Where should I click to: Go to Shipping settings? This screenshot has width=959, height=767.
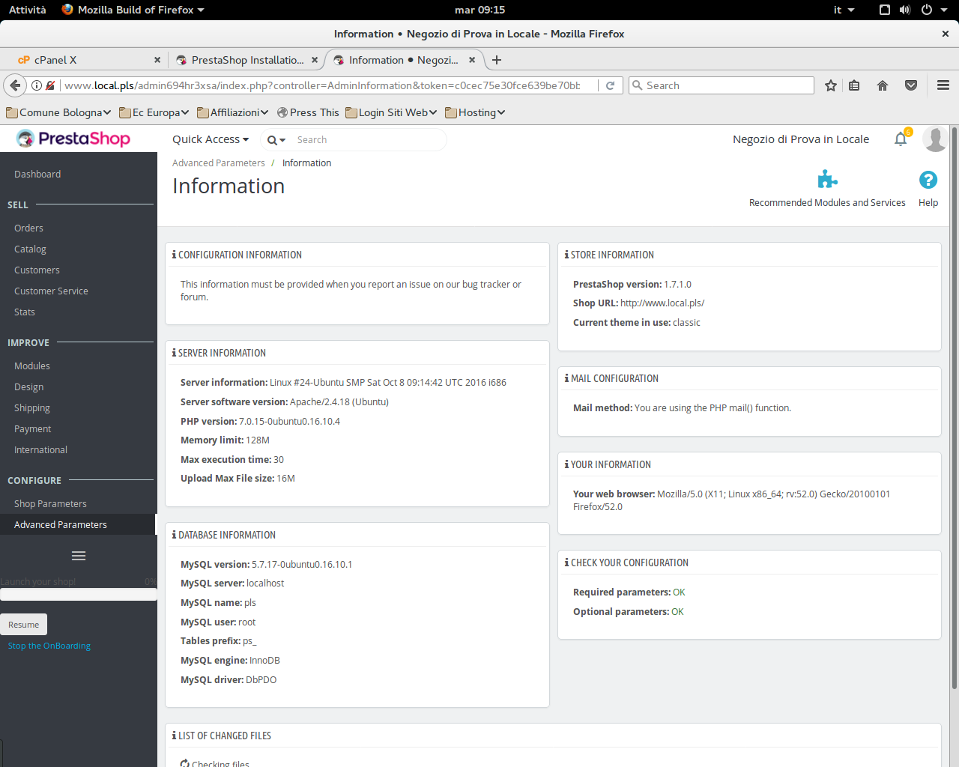pyautogui.click(x=32, y=407)
